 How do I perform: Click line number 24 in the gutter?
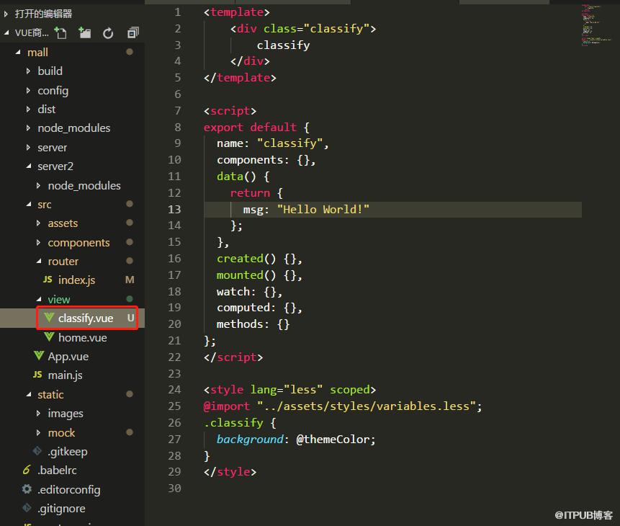[174, 389]
